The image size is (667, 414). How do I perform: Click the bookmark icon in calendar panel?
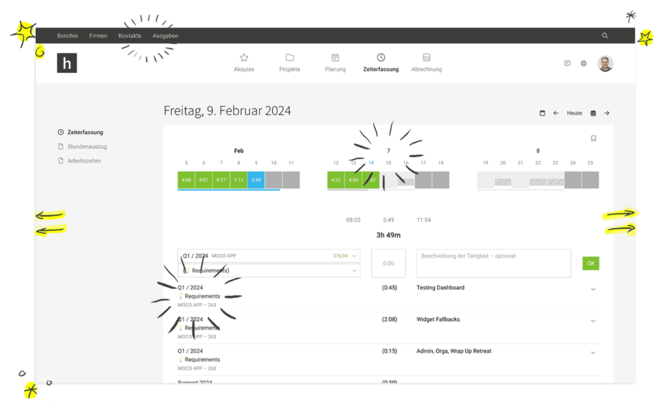coord(593,138)
